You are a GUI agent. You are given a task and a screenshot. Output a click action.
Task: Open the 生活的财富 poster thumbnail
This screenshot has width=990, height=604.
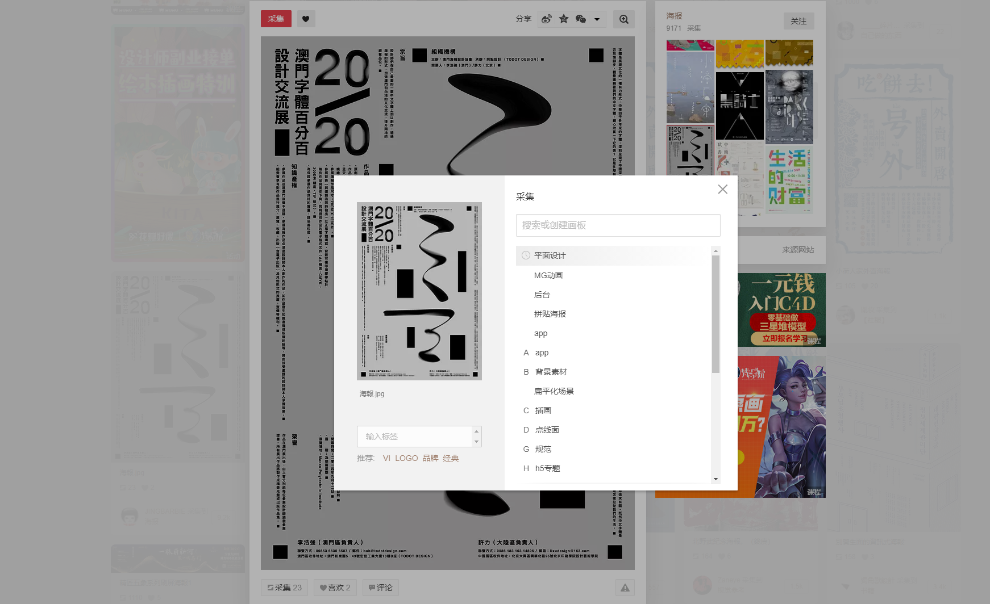pos(789,180)
